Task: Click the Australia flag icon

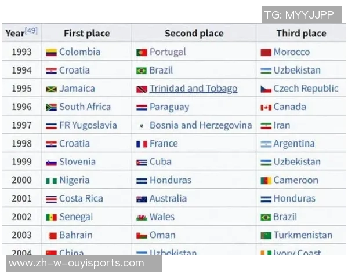Action: (x=142, y=199)
